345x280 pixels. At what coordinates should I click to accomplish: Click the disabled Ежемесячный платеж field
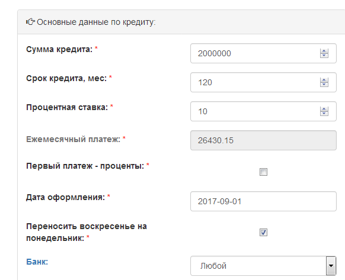tap(263, 140)
